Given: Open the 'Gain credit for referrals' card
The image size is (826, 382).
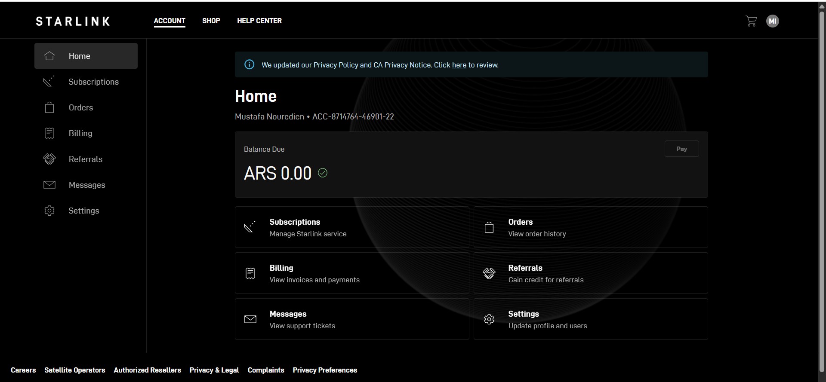Looking at the screenshot, I should click(x=591, y=273).
